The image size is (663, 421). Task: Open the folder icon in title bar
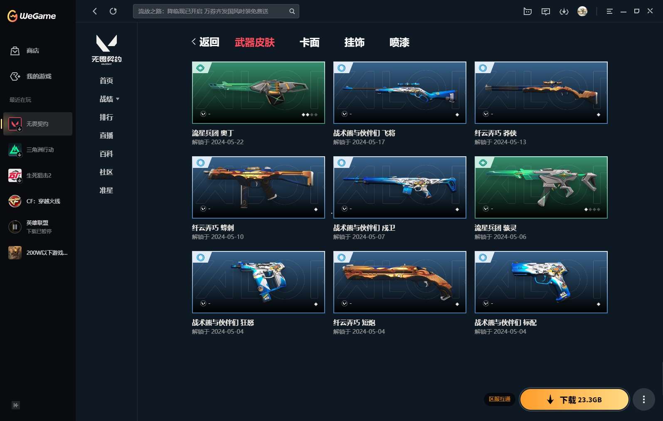pos(527,12)
